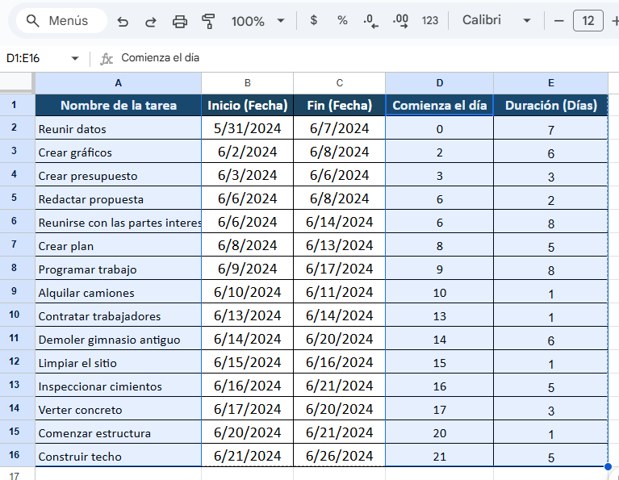Open more number formats (123)

click(430, 20)
